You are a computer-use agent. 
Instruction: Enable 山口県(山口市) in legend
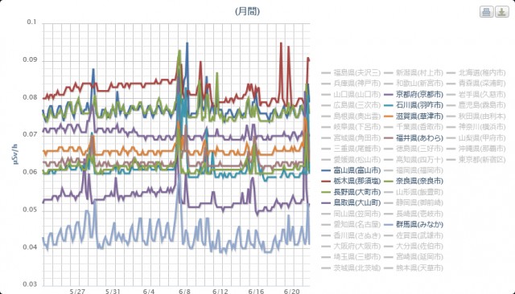coord(352,95)
